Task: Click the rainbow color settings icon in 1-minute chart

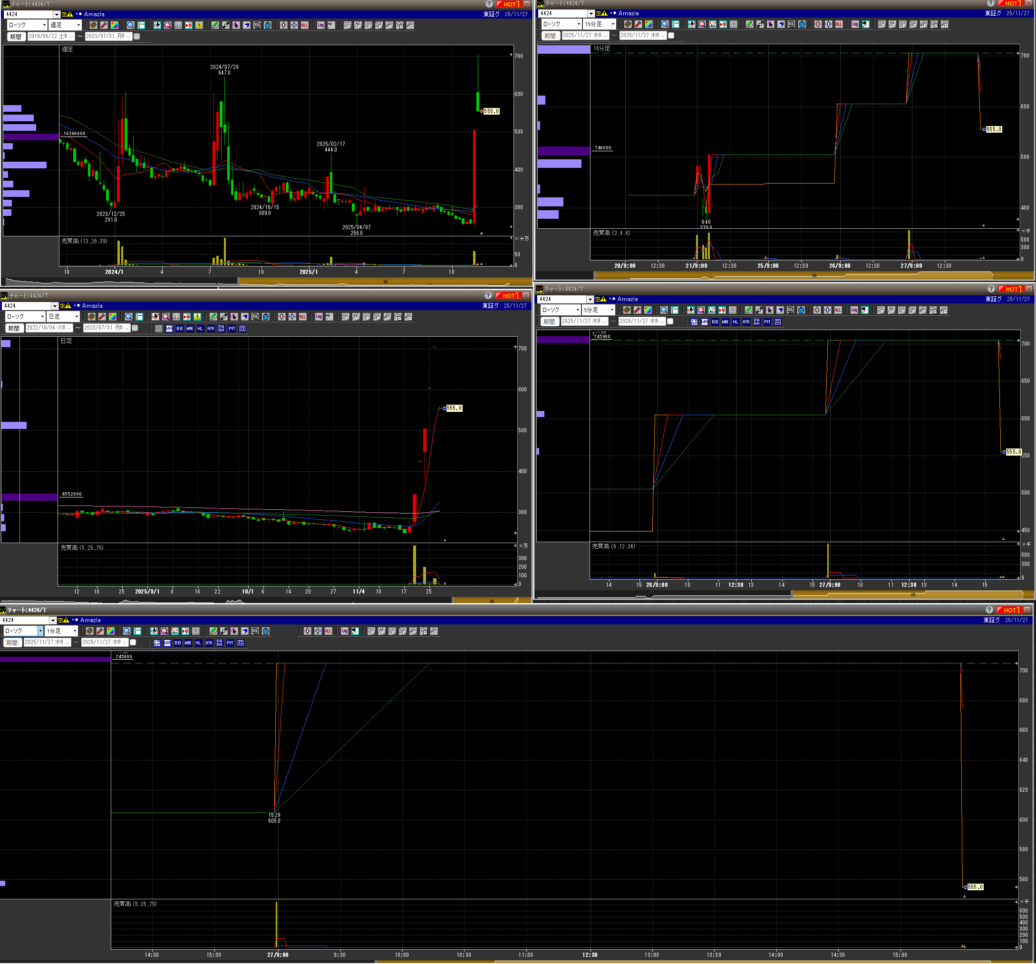Action: (x=110, y=631)
